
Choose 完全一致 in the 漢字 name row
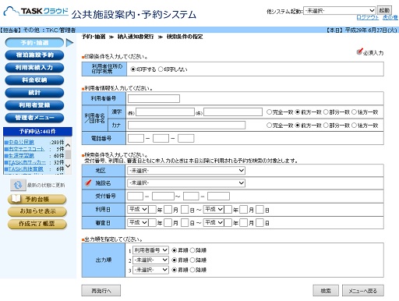tap(269, 112)
